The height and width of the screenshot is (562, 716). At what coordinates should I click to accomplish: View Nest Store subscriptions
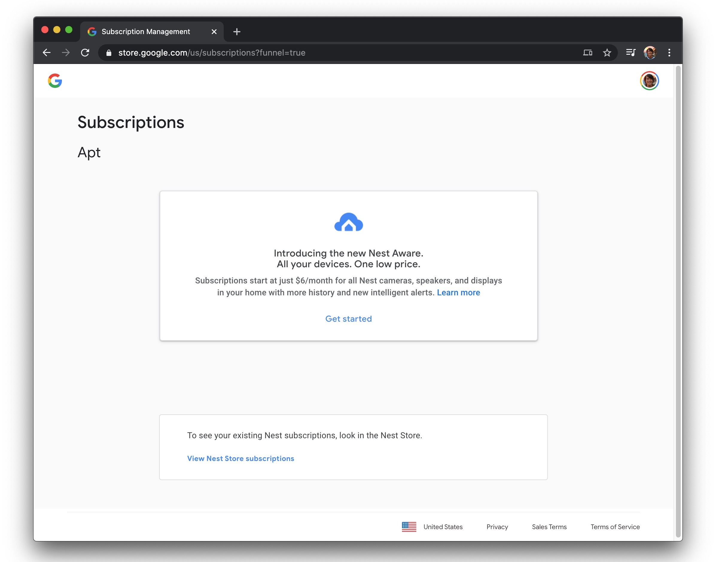coord(240,458)
